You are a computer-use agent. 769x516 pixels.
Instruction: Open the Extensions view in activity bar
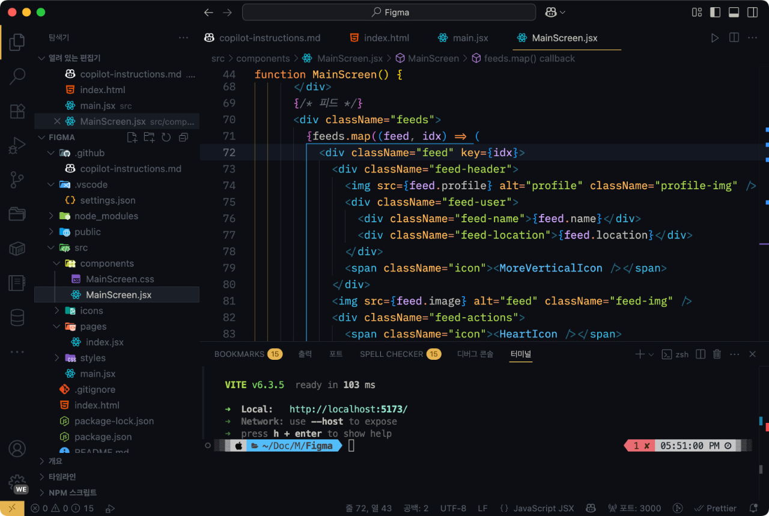pos(17,111)
